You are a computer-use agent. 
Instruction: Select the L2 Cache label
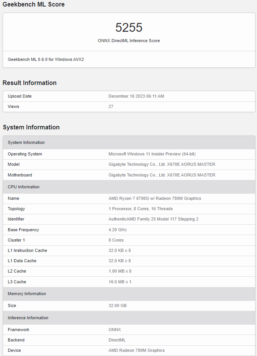(x=17, y=271)
